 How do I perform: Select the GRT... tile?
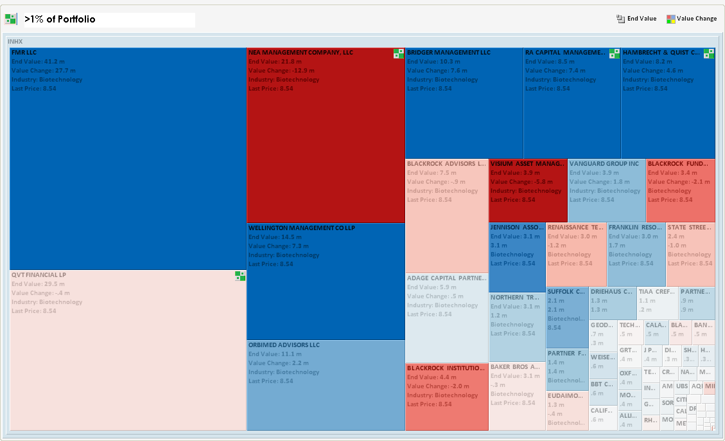tap(630, 357)
